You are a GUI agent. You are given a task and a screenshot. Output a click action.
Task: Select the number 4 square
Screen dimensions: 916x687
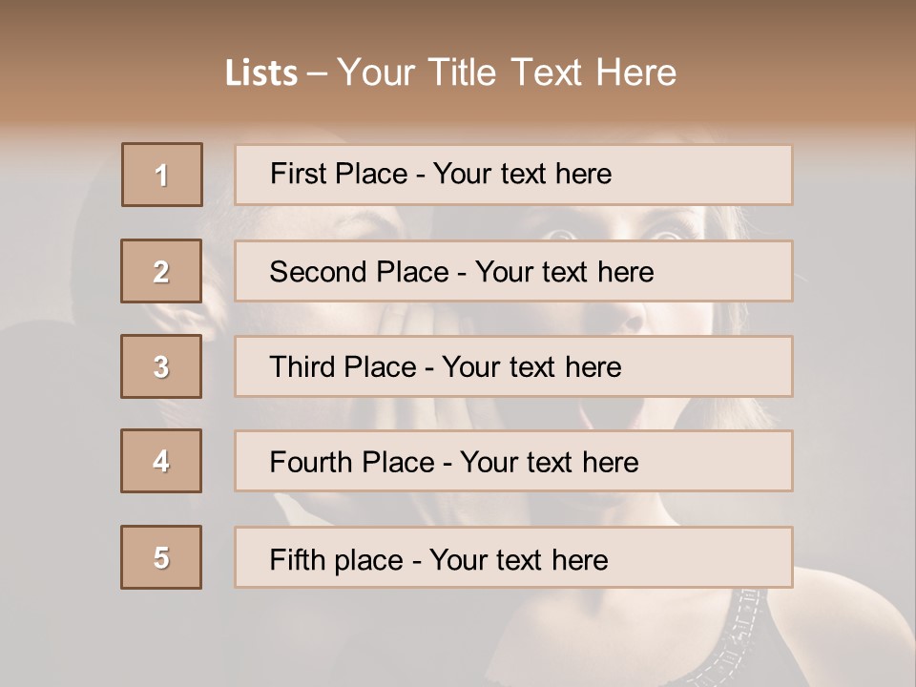click(x=161, y=461)
